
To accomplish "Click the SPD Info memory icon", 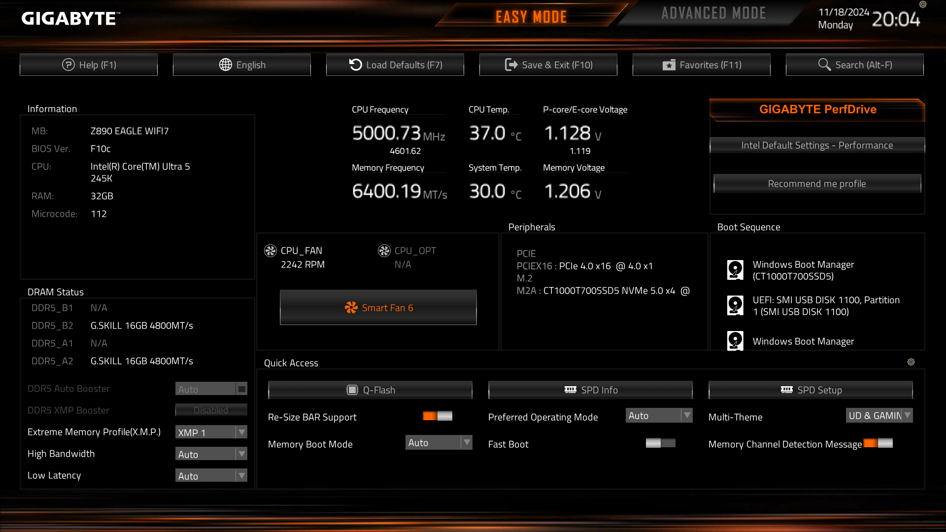I will pyautogui.click(x=571, y=390).
